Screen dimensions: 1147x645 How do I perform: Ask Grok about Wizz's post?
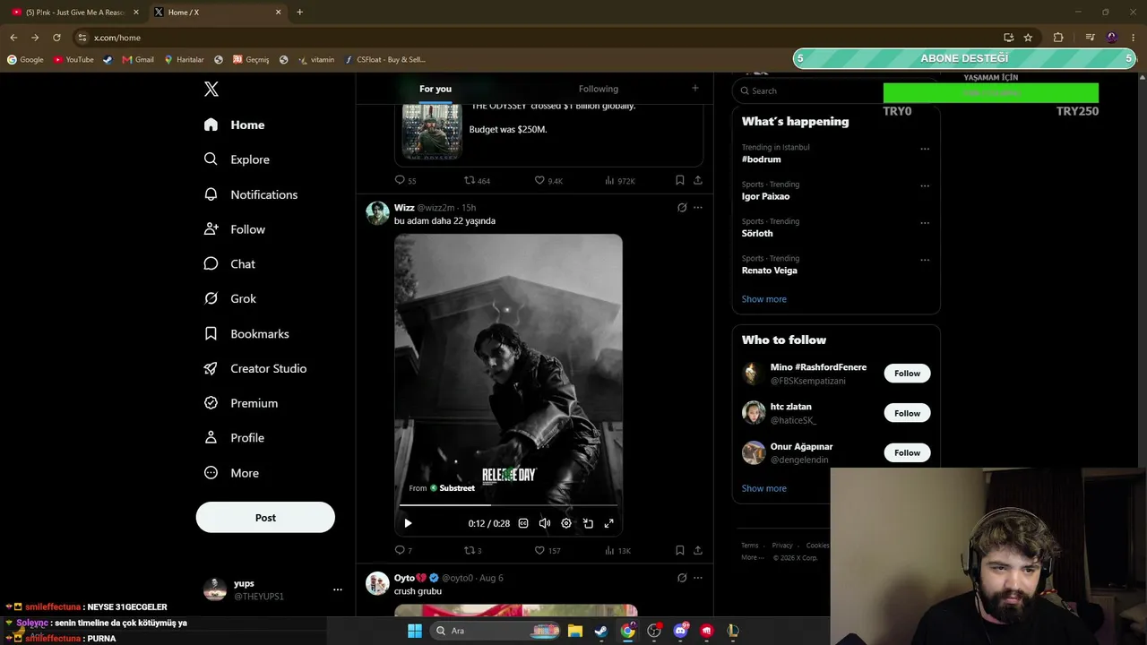(682, 208)
